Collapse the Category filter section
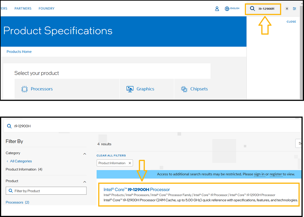 [84, 154]
